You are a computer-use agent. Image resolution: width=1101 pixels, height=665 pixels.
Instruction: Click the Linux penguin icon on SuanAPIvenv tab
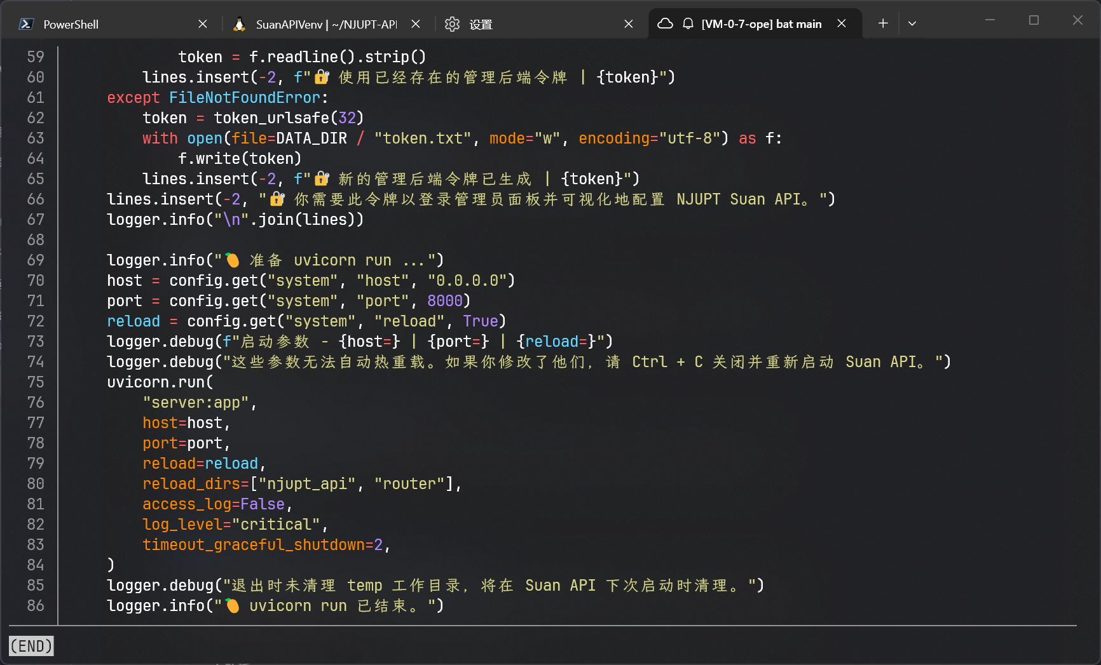pos(240,24)
